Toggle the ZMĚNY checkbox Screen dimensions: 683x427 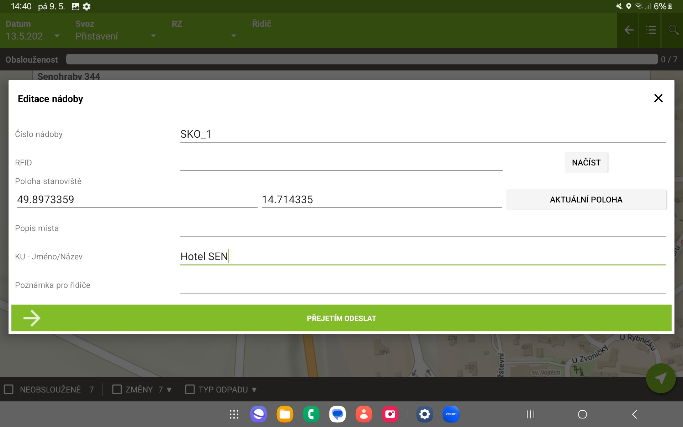pos(117,389)
